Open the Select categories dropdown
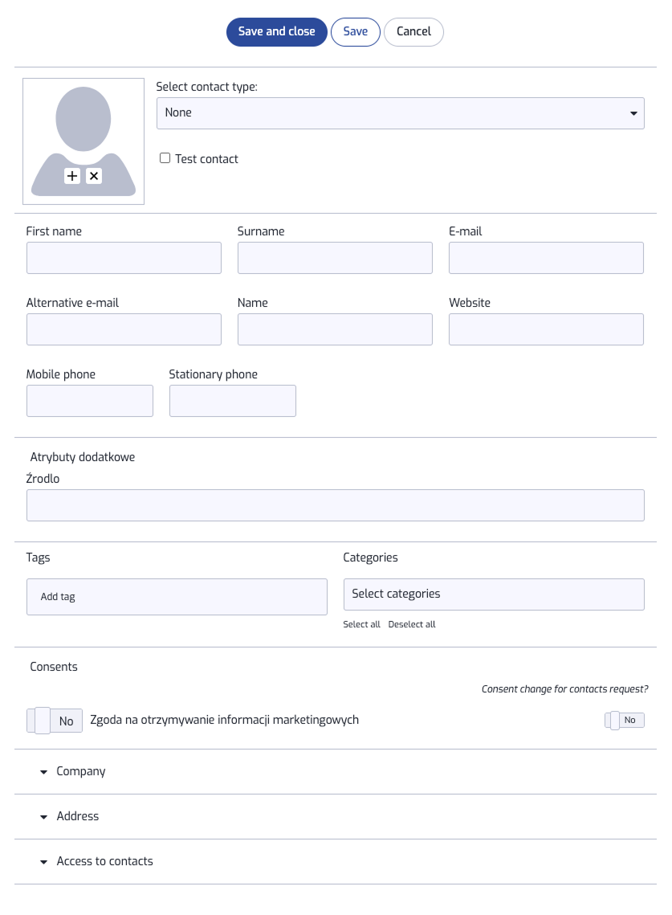 (494, 594)
